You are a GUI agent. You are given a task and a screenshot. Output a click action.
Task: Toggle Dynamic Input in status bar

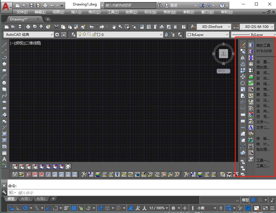(x=11, y=208)
